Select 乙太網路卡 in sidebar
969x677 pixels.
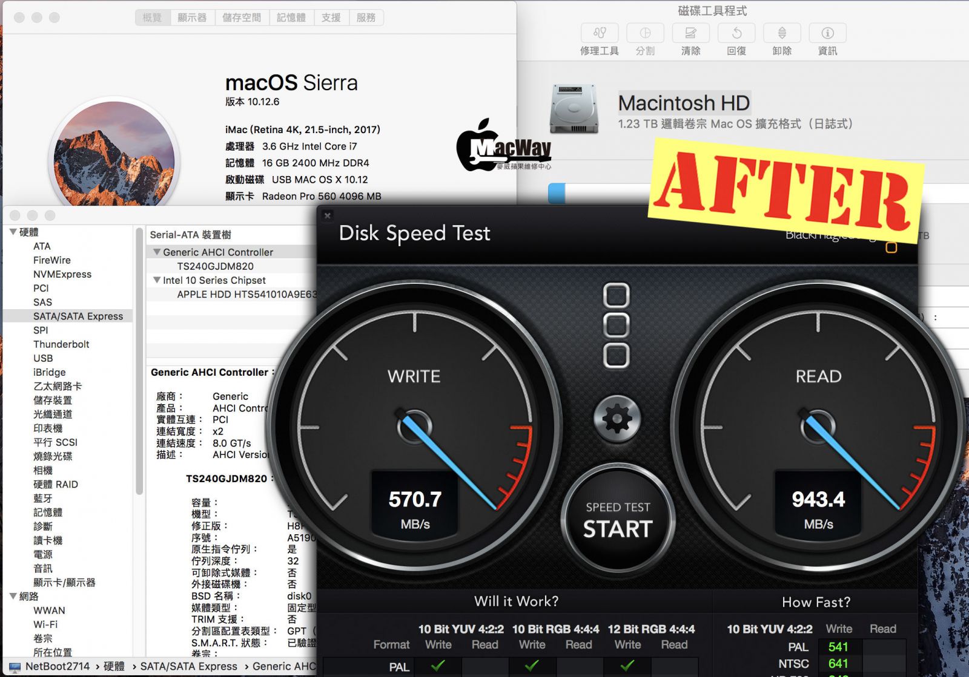pyautogui.click(x=57, y=386)
